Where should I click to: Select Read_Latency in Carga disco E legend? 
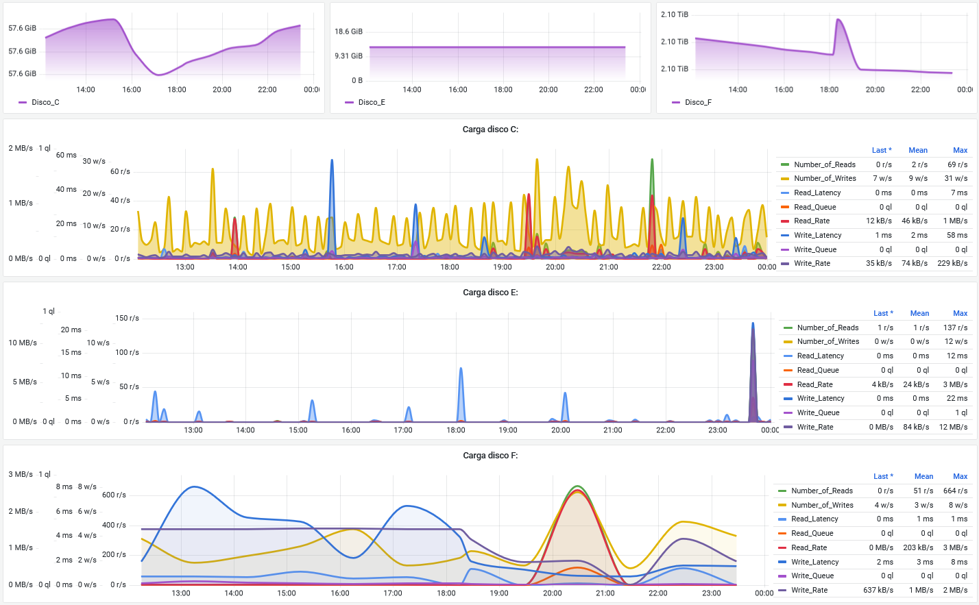tap(820, 356)
